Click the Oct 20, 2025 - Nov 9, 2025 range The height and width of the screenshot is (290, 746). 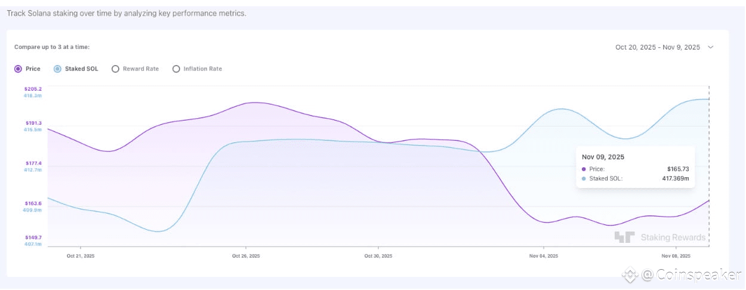click(x=658, y=47)
